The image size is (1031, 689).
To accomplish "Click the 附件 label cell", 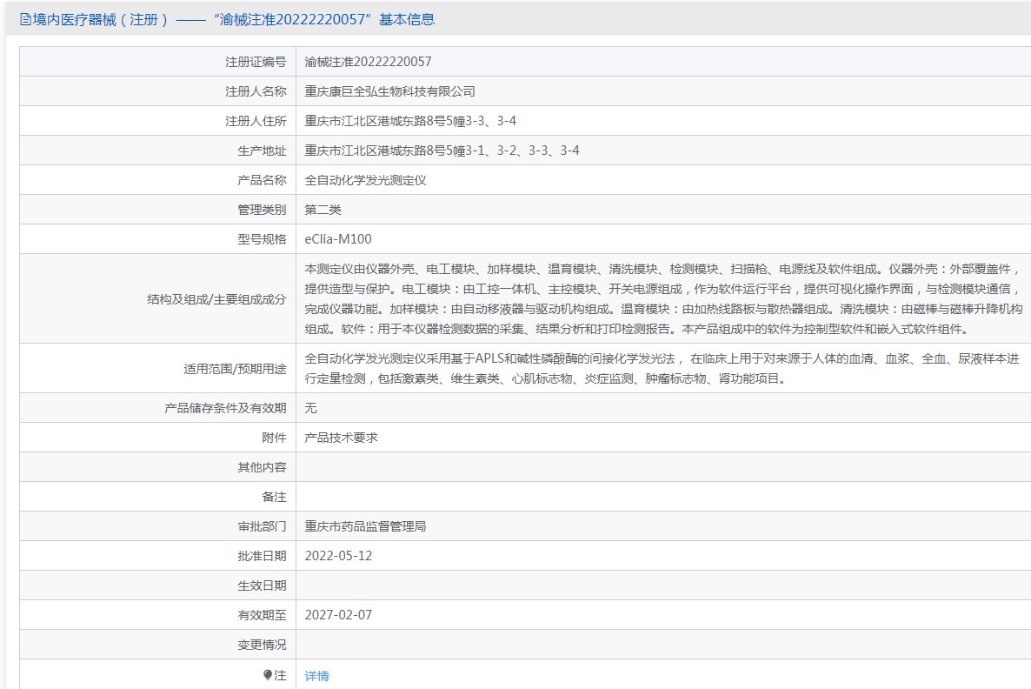I will click(x=158, y=438).
